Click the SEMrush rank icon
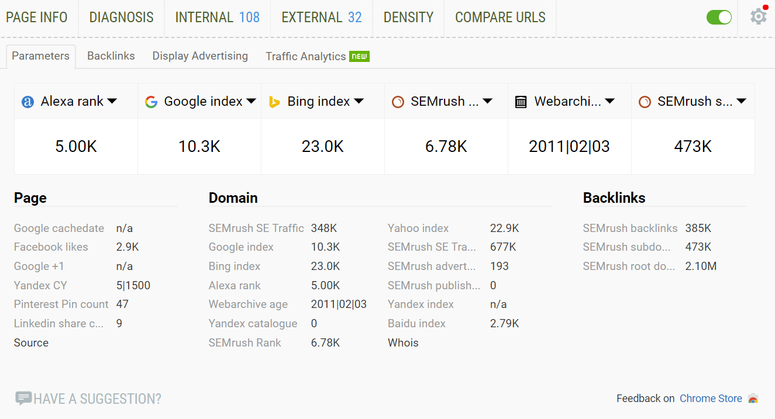The height and width of the screenshot is (419, 775). click(x=398, y=101)
